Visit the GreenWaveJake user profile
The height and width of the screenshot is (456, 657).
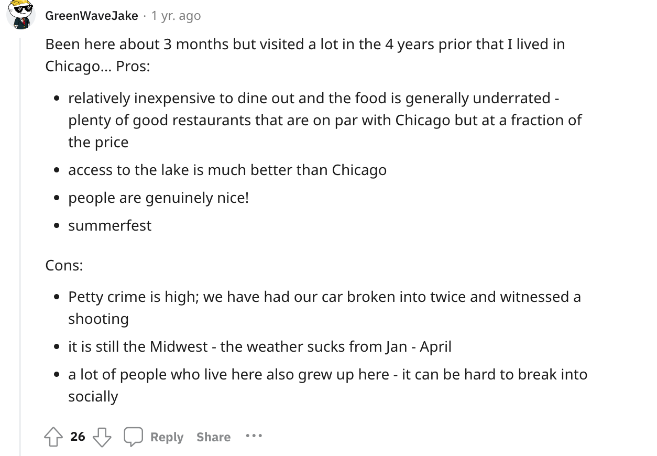click(92, 16)
